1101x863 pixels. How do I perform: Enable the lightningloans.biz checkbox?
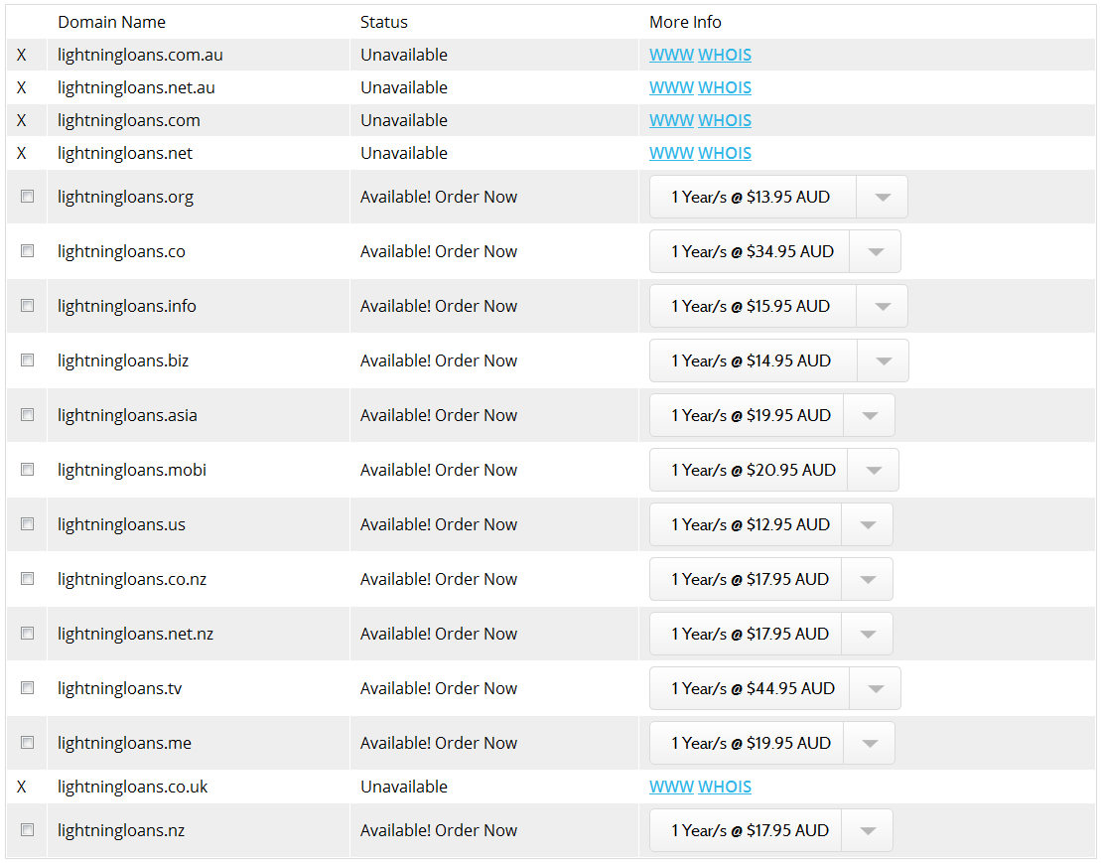[27, 360]
